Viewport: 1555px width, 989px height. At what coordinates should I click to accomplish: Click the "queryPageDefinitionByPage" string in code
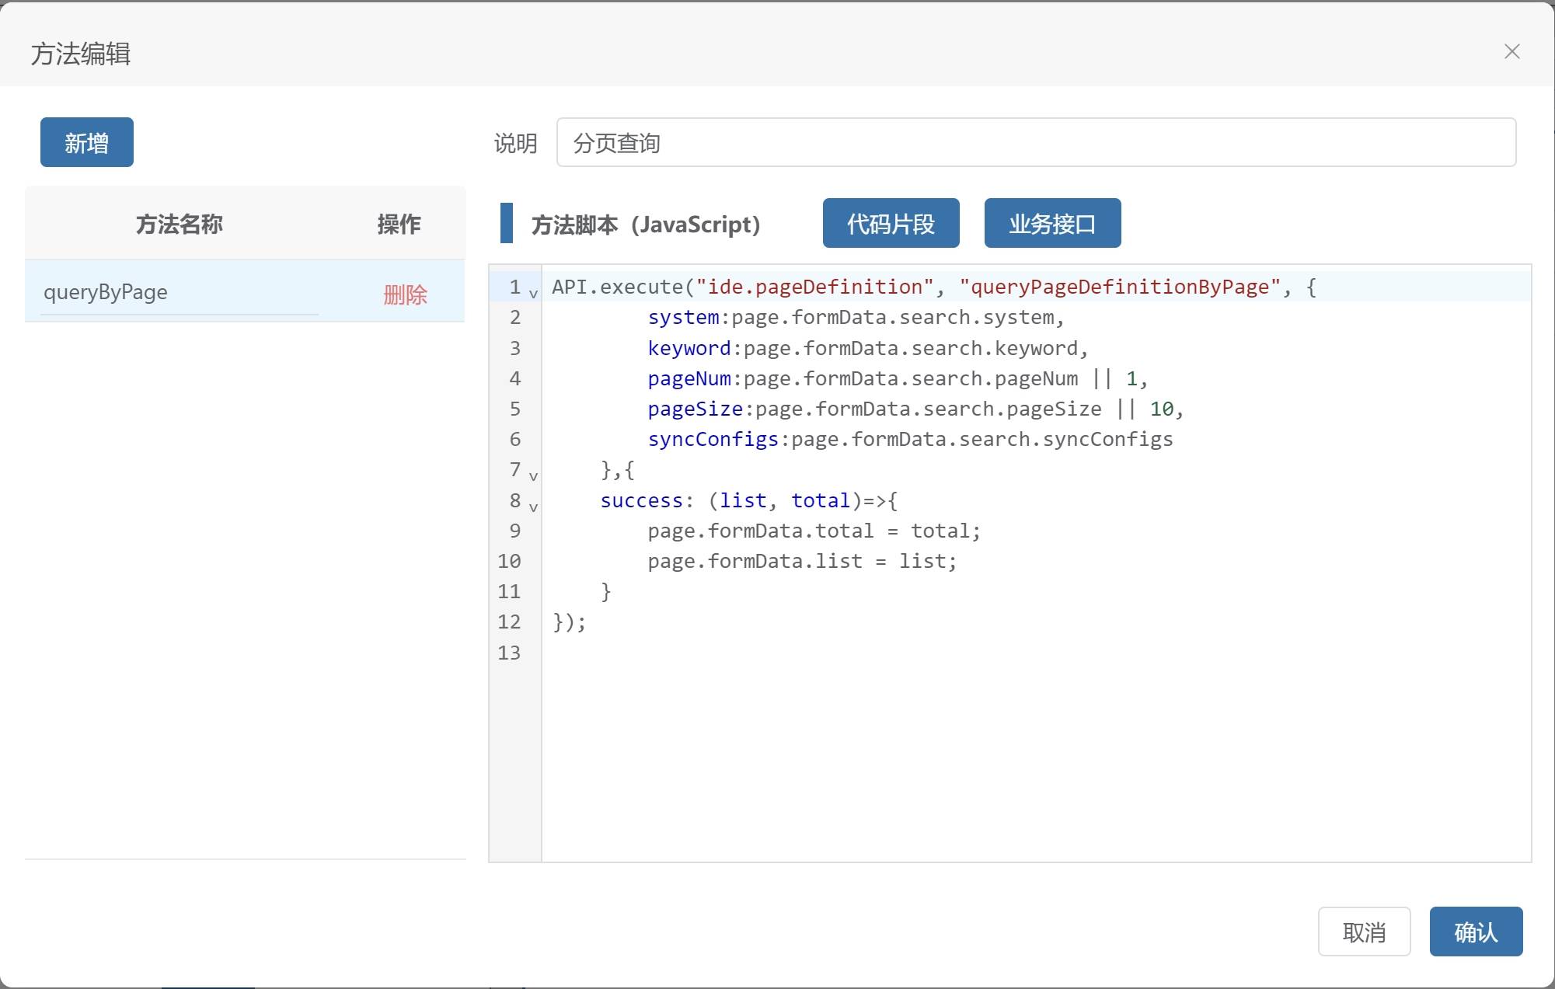point(1119,287)
